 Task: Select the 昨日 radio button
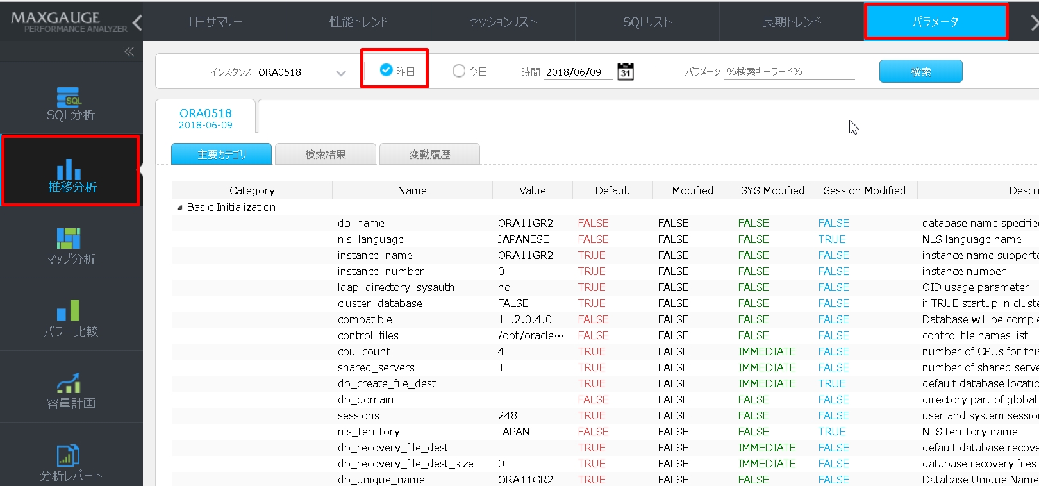(386, 70)
